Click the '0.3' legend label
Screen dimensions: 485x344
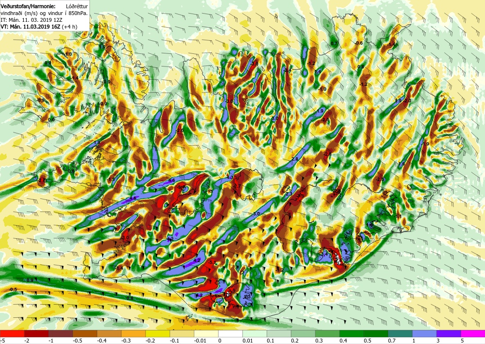319,341
